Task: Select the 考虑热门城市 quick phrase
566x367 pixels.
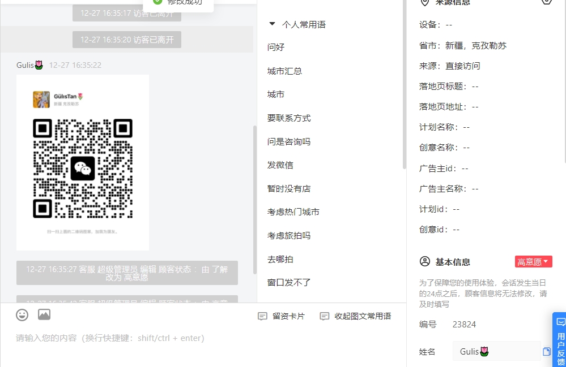Action: 293,212
